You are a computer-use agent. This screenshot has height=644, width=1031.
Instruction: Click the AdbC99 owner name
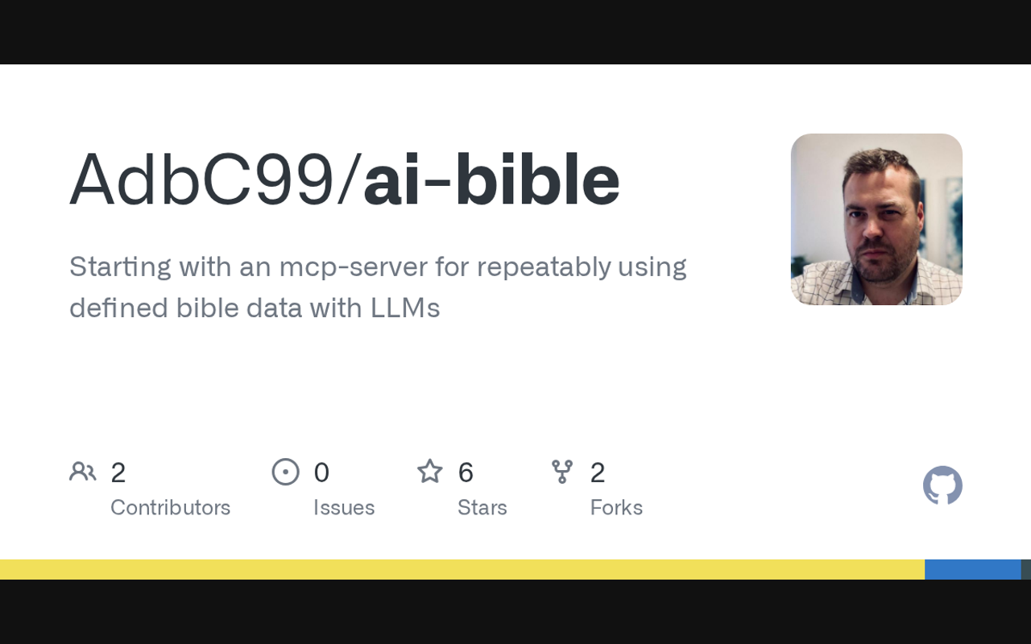(x=201, y=180)
